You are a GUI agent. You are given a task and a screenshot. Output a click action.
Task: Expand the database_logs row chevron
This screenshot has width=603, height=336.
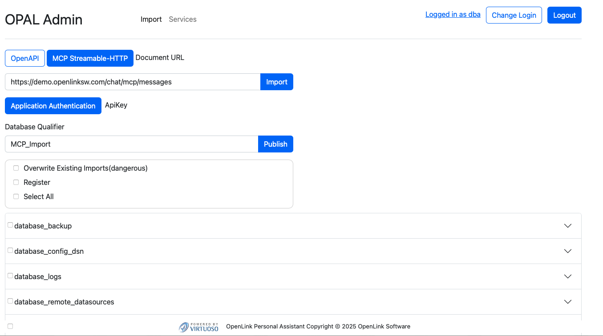coord(568,276)
